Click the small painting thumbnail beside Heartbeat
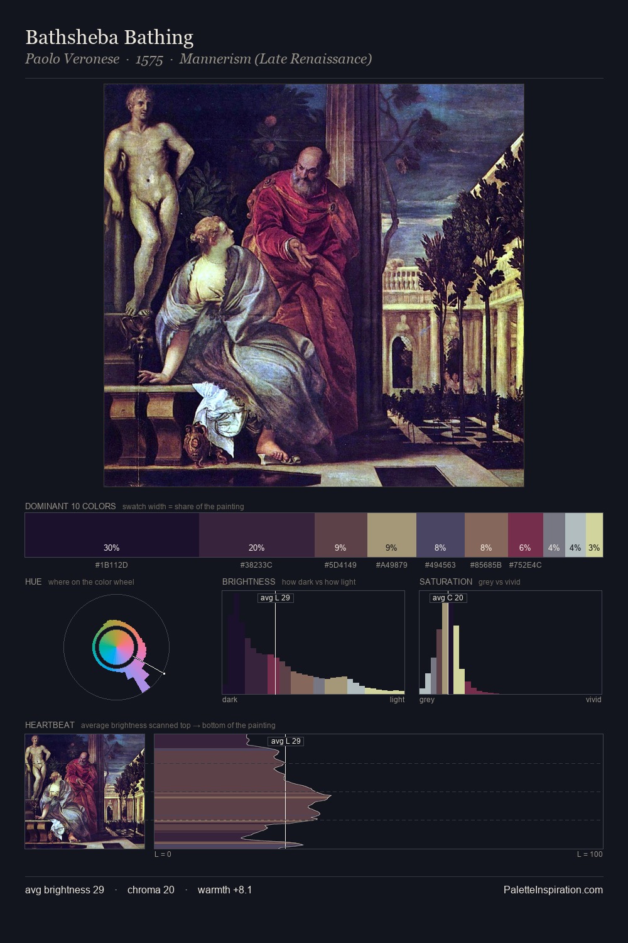The height and width of the screenshot is (943, 628). pos(85,791)
